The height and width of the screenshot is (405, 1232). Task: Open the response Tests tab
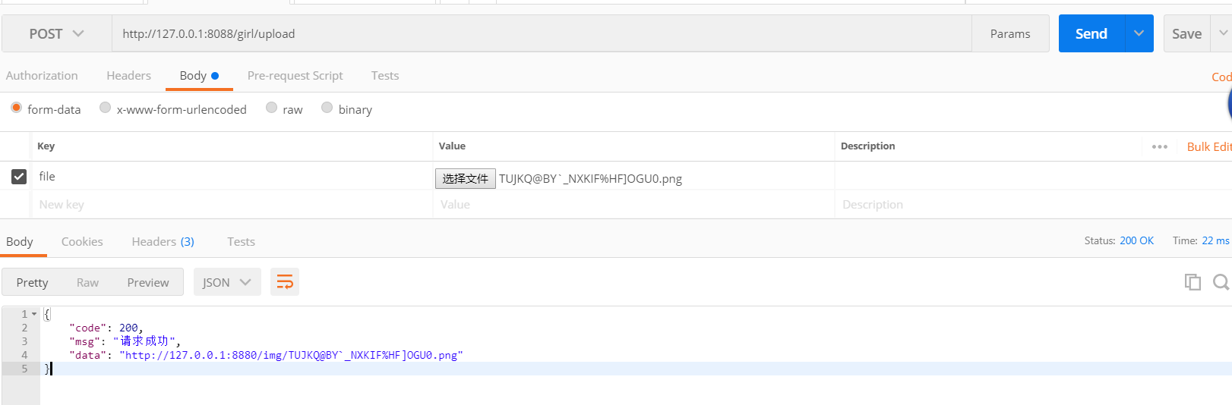coord(241,242)
